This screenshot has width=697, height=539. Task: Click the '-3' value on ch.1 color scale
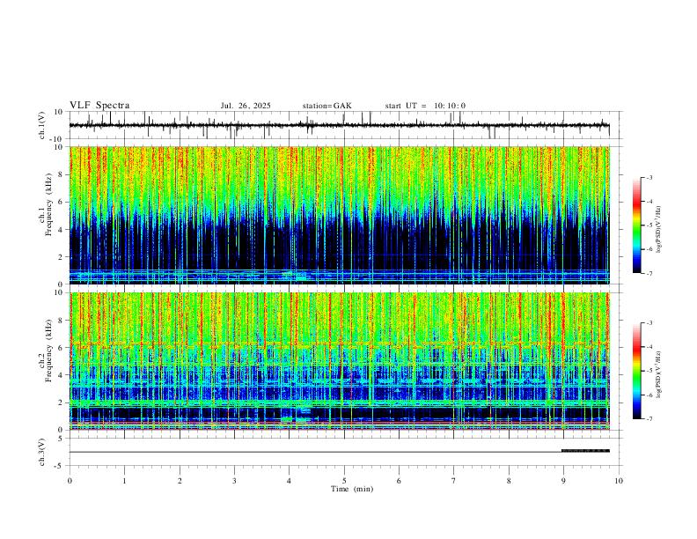coord(649,177)
